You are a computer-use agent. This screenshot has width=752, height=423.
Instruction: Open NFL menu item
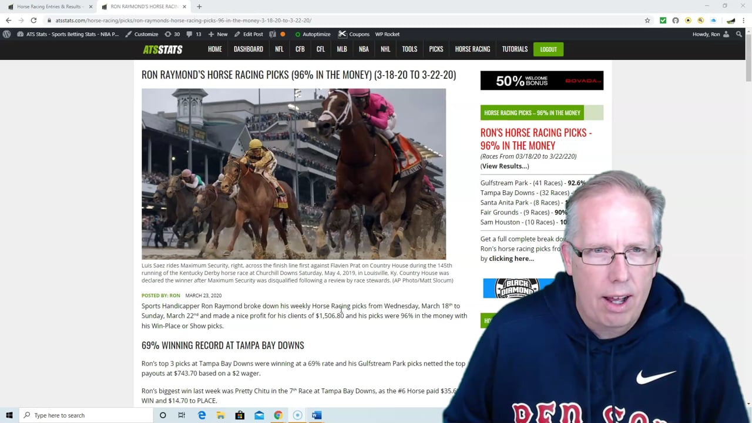tap(279, 49)
